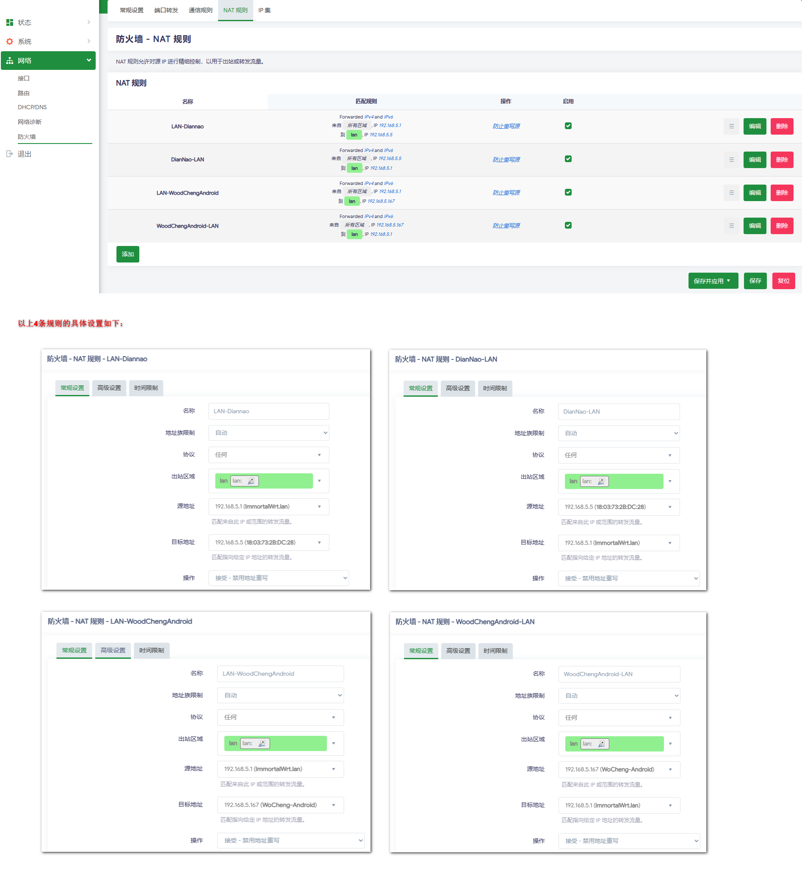Switch to the Port Forwarding tab
The width and height of the screenshot is (802, 884).
(x=166, y=10)
